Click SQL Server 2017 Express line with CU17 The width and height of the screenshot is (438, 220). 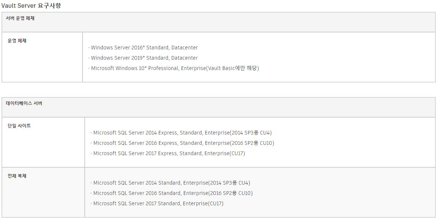(x=168, y=153)
